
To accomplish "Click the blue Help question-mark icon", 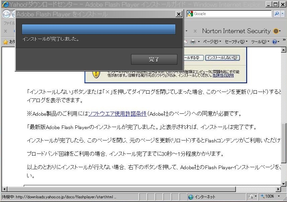I will [x=274, y=42].
